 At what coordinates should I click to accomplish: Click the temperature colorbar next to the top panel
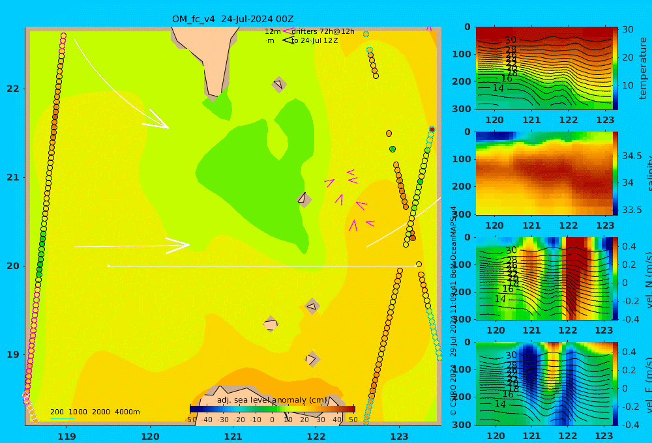point(615,68)
